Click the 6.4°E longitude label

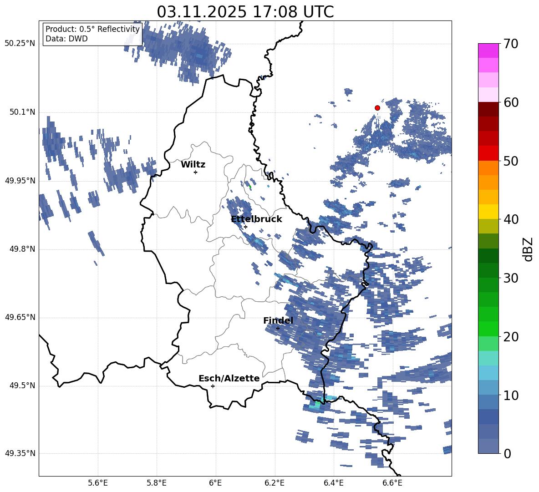333,483
